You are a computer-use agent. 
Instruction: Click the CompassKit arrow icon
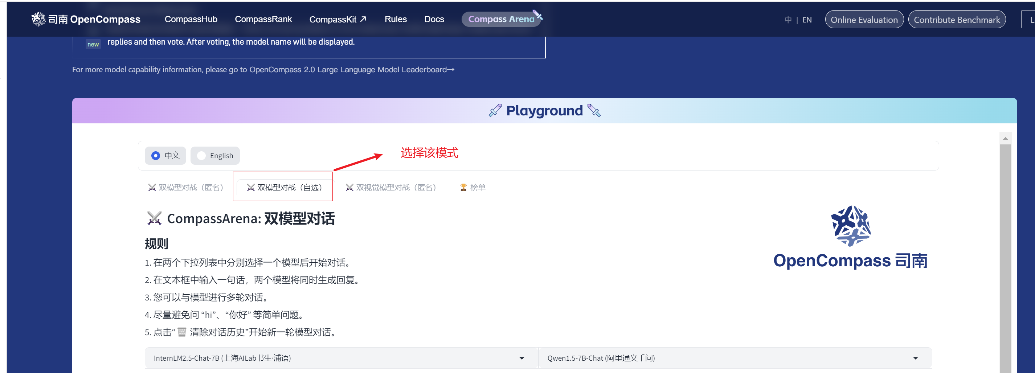click(x=363, y=19)
